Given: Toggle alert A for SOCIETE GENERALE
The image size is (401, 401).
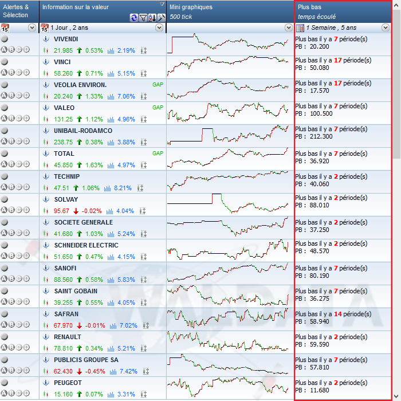Looking at the screenshot, I should (x=4, y=233).
